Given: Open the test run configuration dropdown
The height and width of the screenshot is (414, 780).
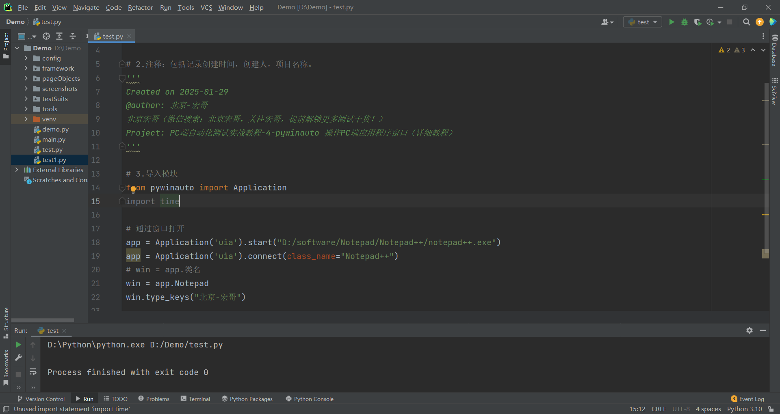Looking at the screenshot, I should (643, 22).
